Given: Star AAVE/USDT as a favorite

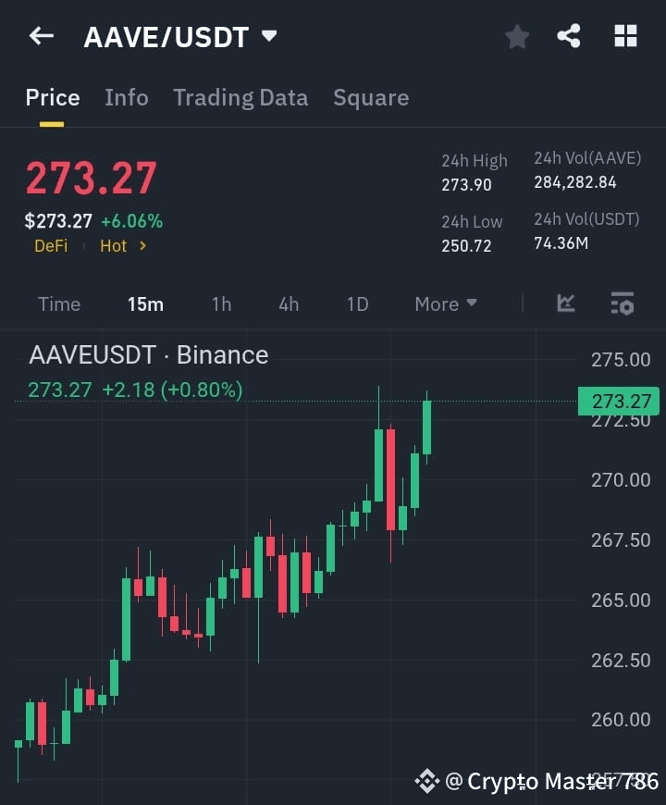Looking at the screenshot, I should tap(516, 36).
